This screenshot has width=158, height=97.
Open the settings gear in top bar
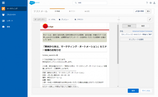[151, 3]
